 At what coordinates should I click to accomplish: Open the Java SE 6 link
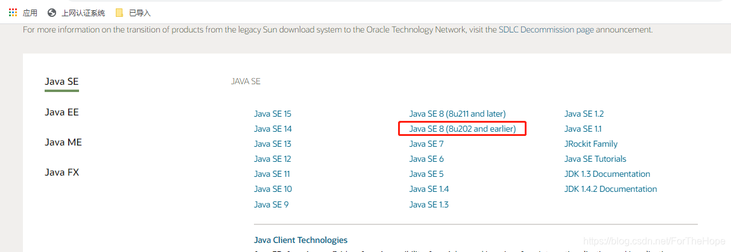tap(426, 159)
